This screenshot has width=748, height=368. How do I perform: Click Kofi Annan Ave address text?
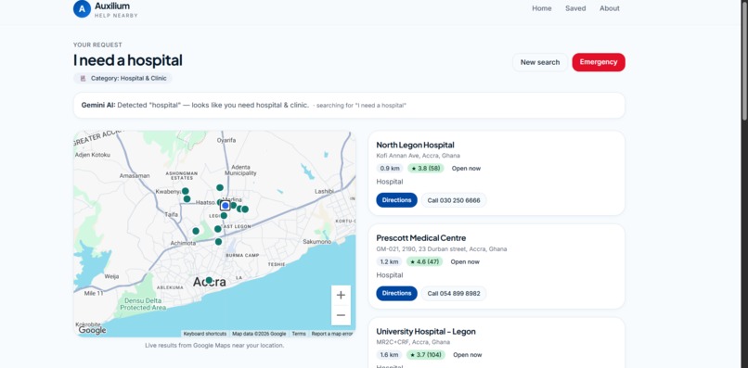tap(418, 156)
